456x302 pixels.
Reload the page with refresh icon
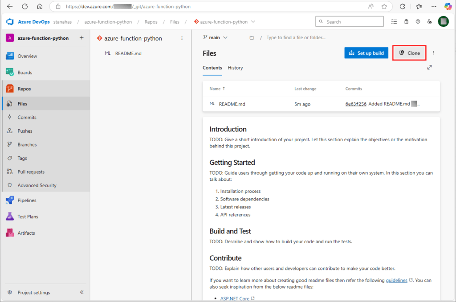point(25,6)
